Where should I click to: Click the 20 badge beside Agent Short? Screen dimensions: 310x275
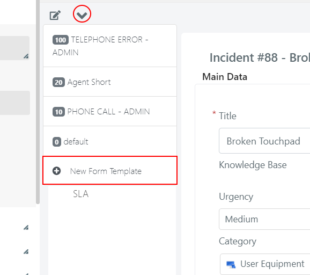click(x=58, y=82)
